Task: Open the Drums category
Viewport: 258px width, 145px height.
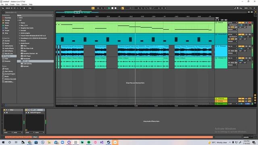Action: pyautogui.click(x=7, y=43)
